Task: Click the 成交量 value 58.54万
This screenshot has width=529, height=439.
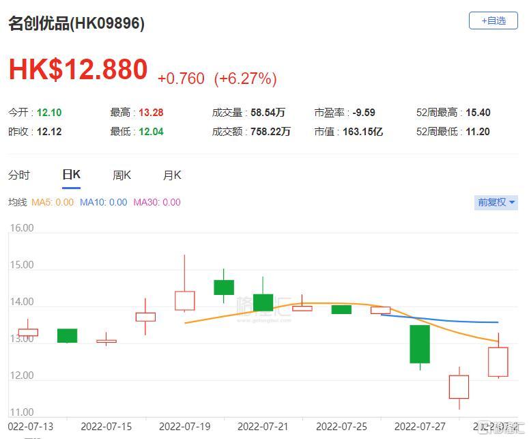Action: (x=268, y=113)
